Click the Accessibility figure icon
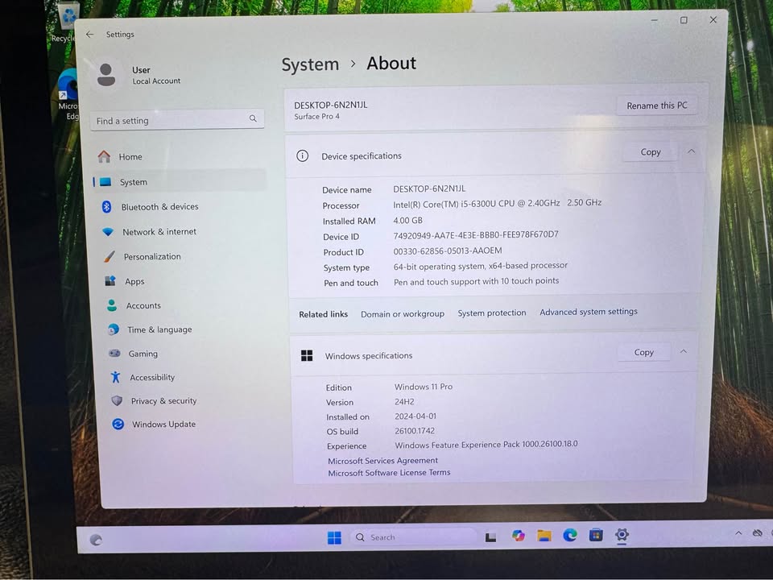Image resolution: width=773 pixels, height=580 pixels. [116, 377]
